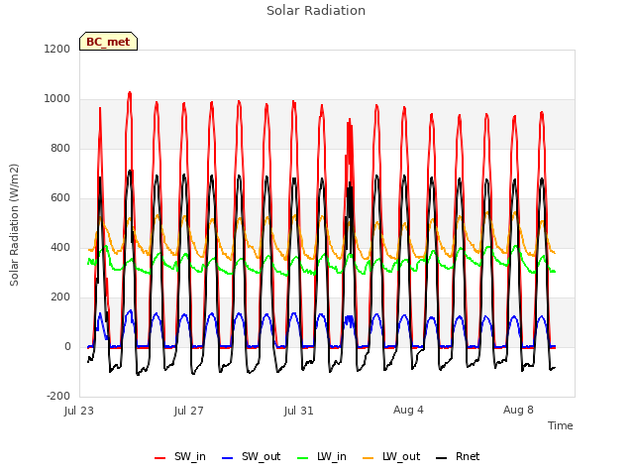634x476 pixels.
Task: Click the BC_met annotation label
Action: pos(108,42)
